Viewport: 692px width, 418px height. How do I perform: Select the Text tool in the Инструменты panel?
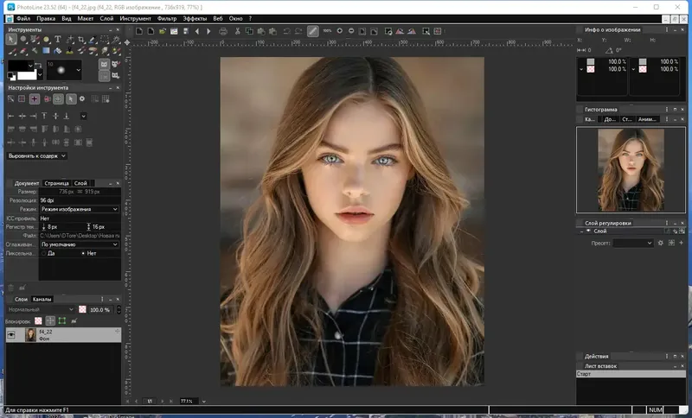[x=58, y=40]
